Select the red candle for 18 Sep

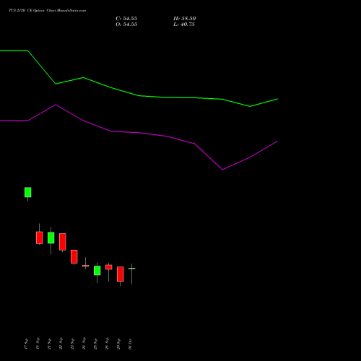(40, 238)
